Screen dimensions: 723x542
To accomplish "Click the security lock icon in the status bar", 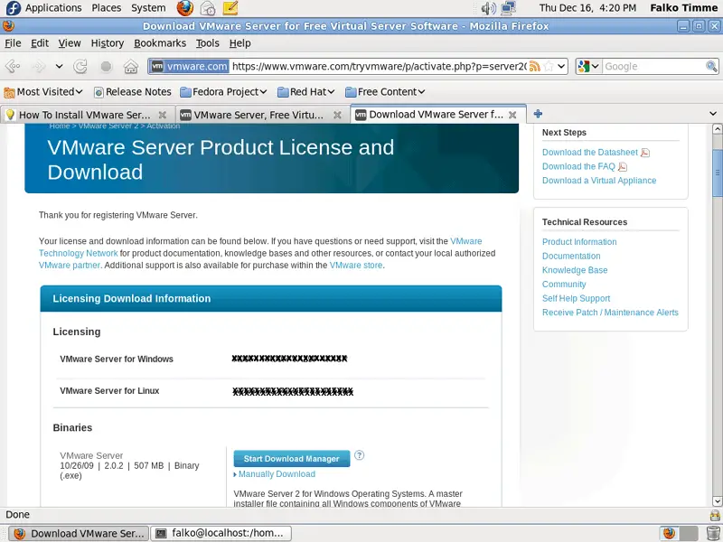I will [715, 515].
